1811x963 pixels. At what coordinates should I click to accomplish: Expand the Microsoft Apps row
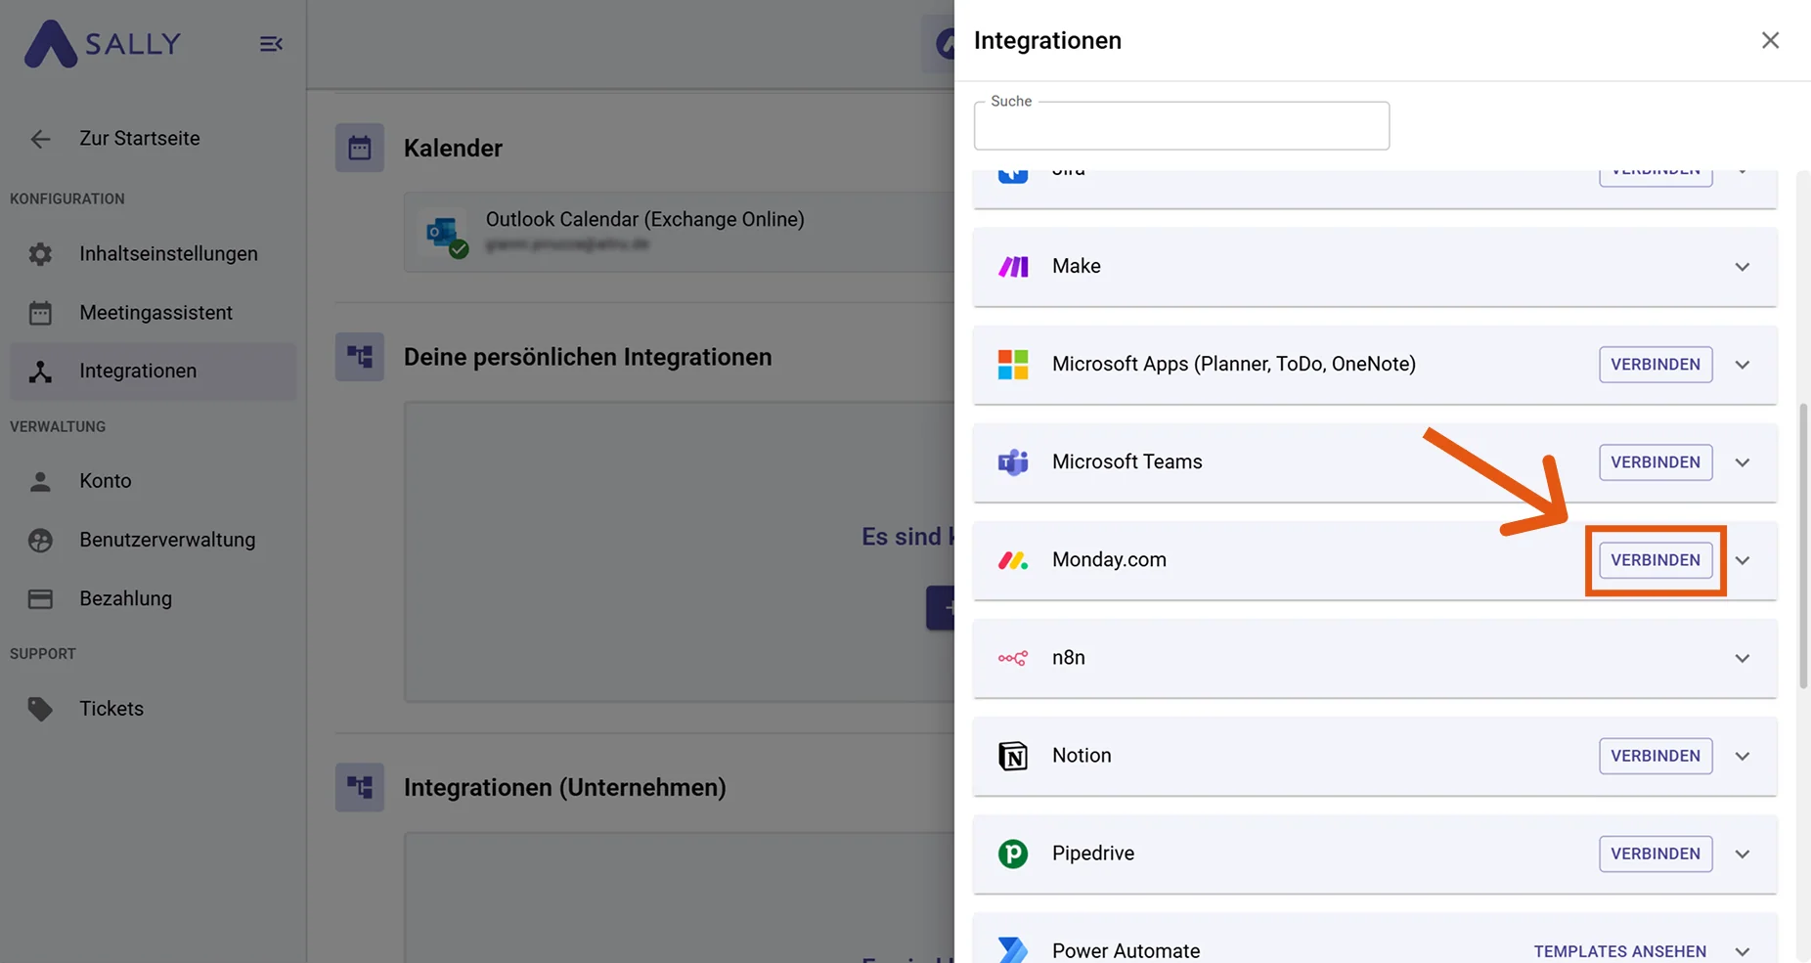(1742, 365)
